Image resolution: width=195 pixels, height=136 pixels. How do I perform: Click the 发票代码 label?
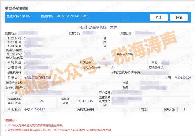(11, 33)
